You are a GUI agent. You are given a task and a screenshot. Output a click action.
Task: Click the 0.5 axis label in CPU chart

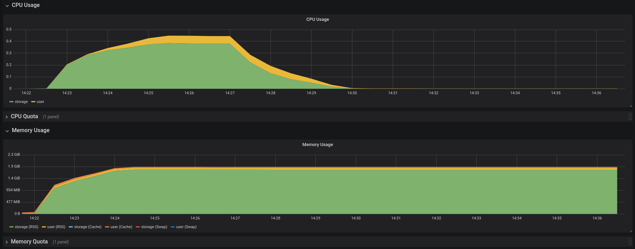[x=9, y=30]
